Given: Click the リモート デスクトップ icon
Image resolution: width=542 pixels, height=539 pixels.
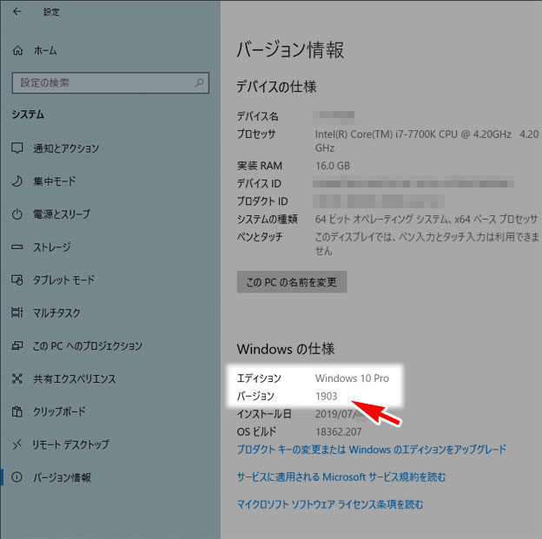Looking at the screenshot, I should pos(17,444).
